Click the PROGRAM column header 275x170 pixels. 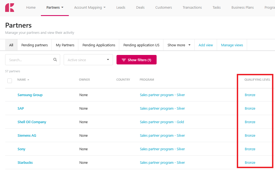(147, 80)
